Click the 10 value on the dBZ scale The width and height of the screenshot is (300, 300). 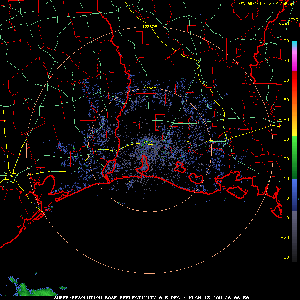[286, 179]
